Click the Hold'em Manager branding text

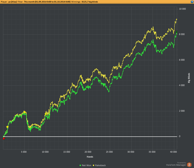tap(176, 165)
